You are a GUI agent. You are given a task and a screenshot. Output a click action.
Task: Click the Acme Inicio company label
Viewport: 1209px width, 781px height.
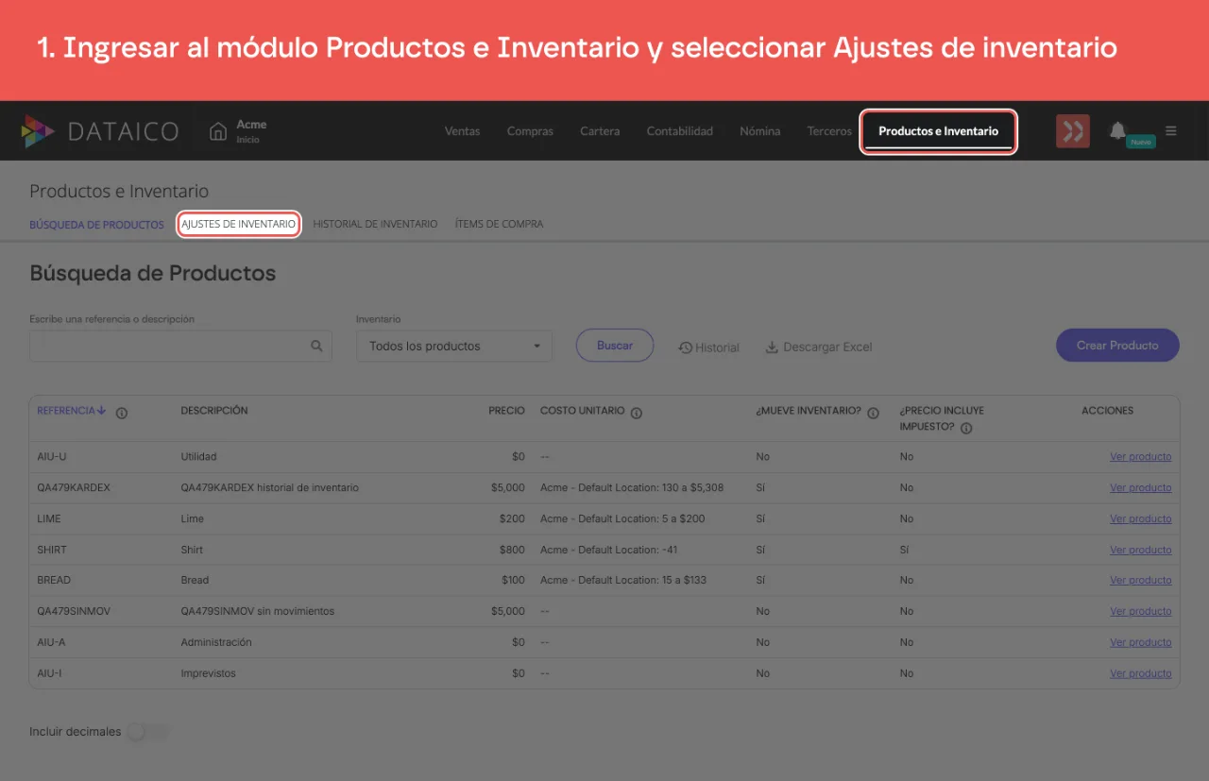(x=251, y=131)
